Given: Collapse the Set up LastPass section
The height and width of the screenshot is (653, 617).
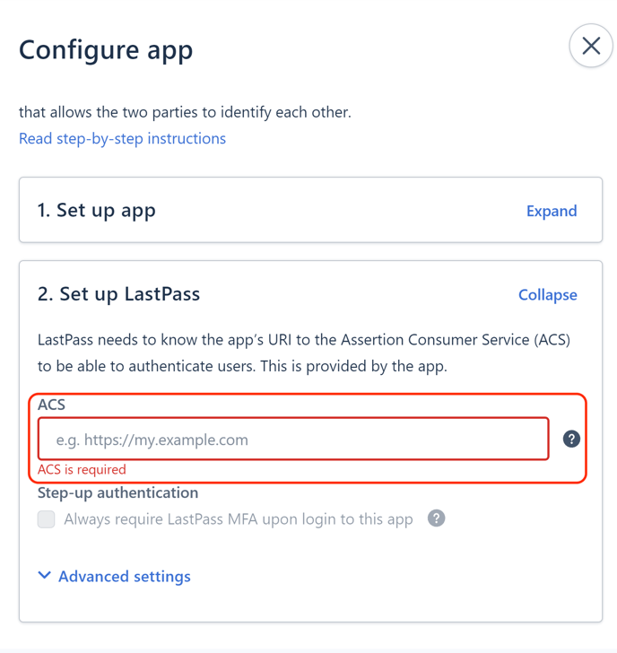Looking at the screenshot, I should click(547, 294).
